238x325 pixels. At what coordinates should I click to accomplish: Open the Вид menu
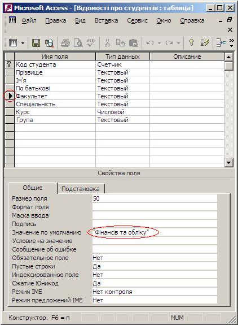80,20
